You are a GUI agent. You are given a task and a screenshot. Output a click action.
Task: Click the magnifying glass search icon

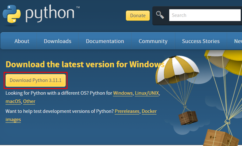[x=160, y=15]
